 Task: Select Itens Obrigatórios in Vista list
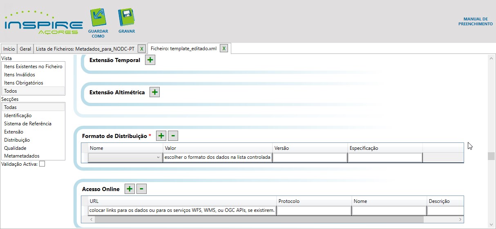click(x=23, y=83)
